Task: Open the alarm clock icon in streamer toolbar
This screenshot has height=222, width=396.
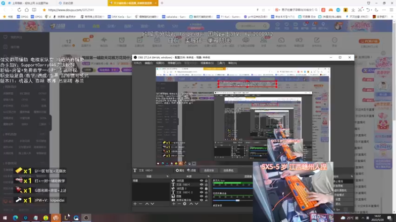Action: [122, 40]
